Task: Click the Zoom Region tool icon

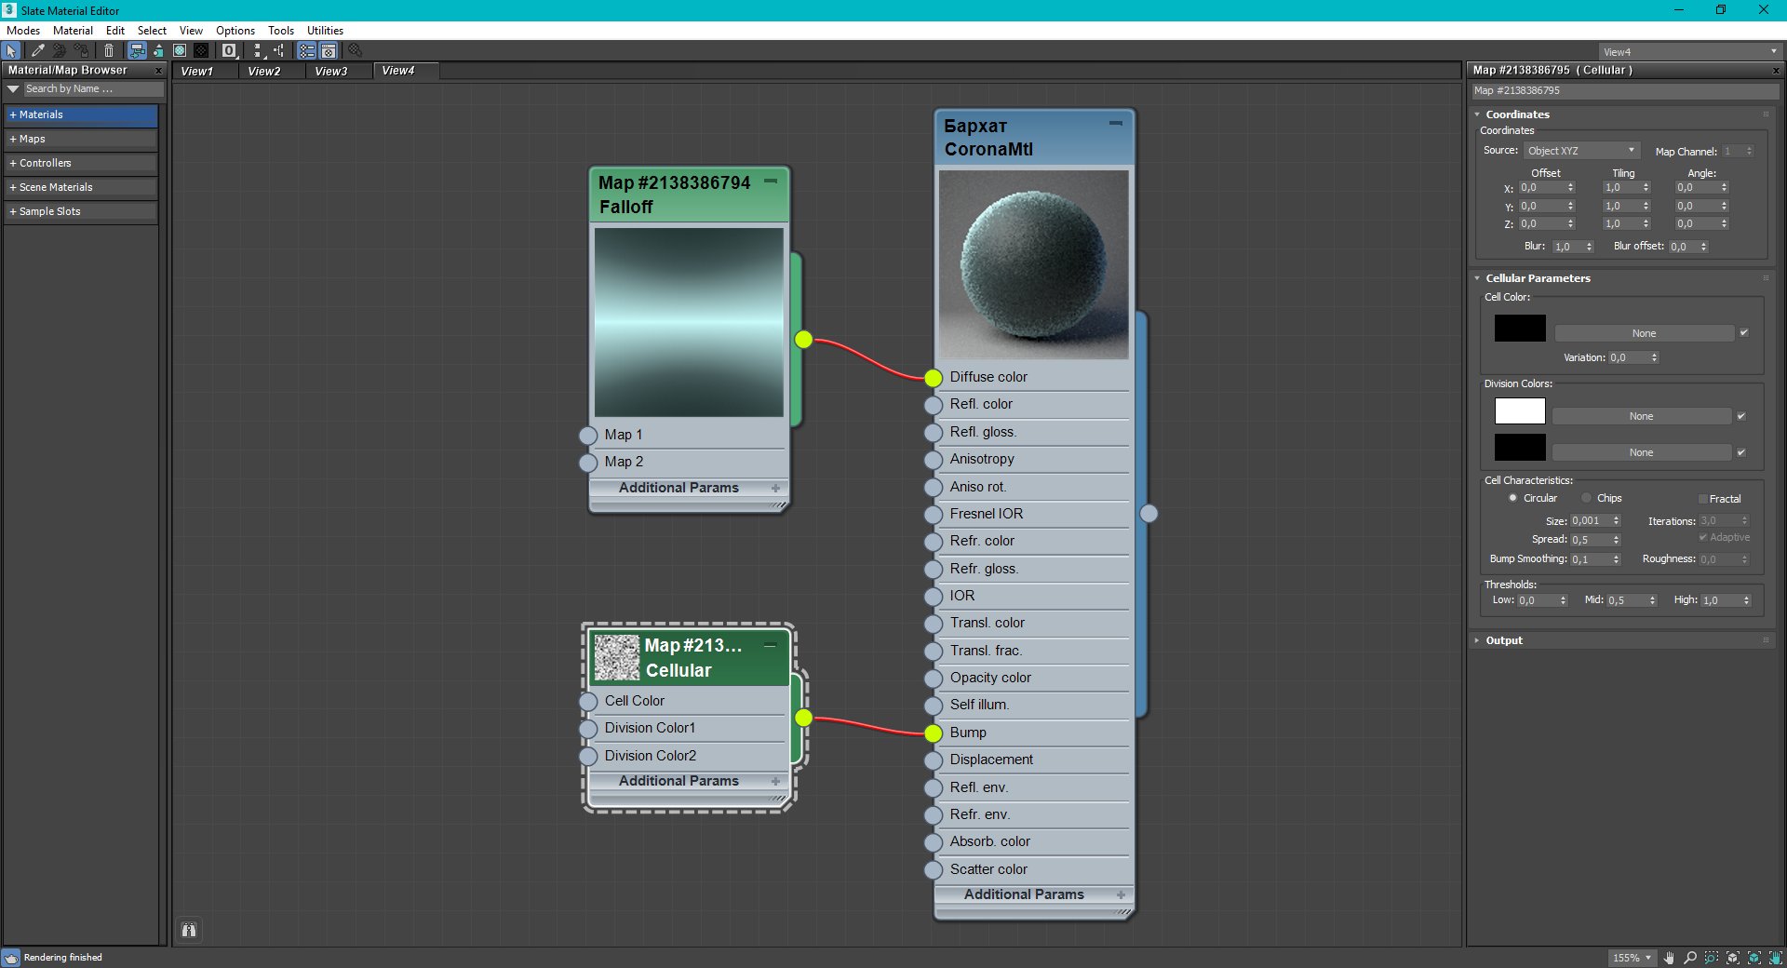Action: pos(1712,958)
